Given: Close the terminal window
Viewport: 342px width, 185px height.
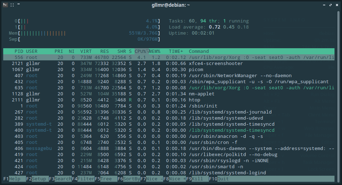Looking at the screenshot, I should tap(337, 5).
